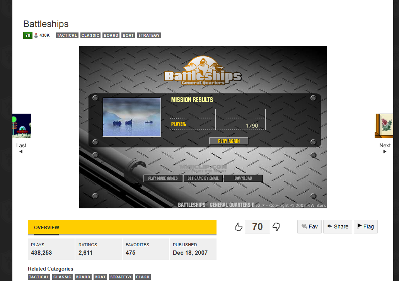Go to the Next game using right arrow
This screenshot has width=399, height=281.
(385, 152)
